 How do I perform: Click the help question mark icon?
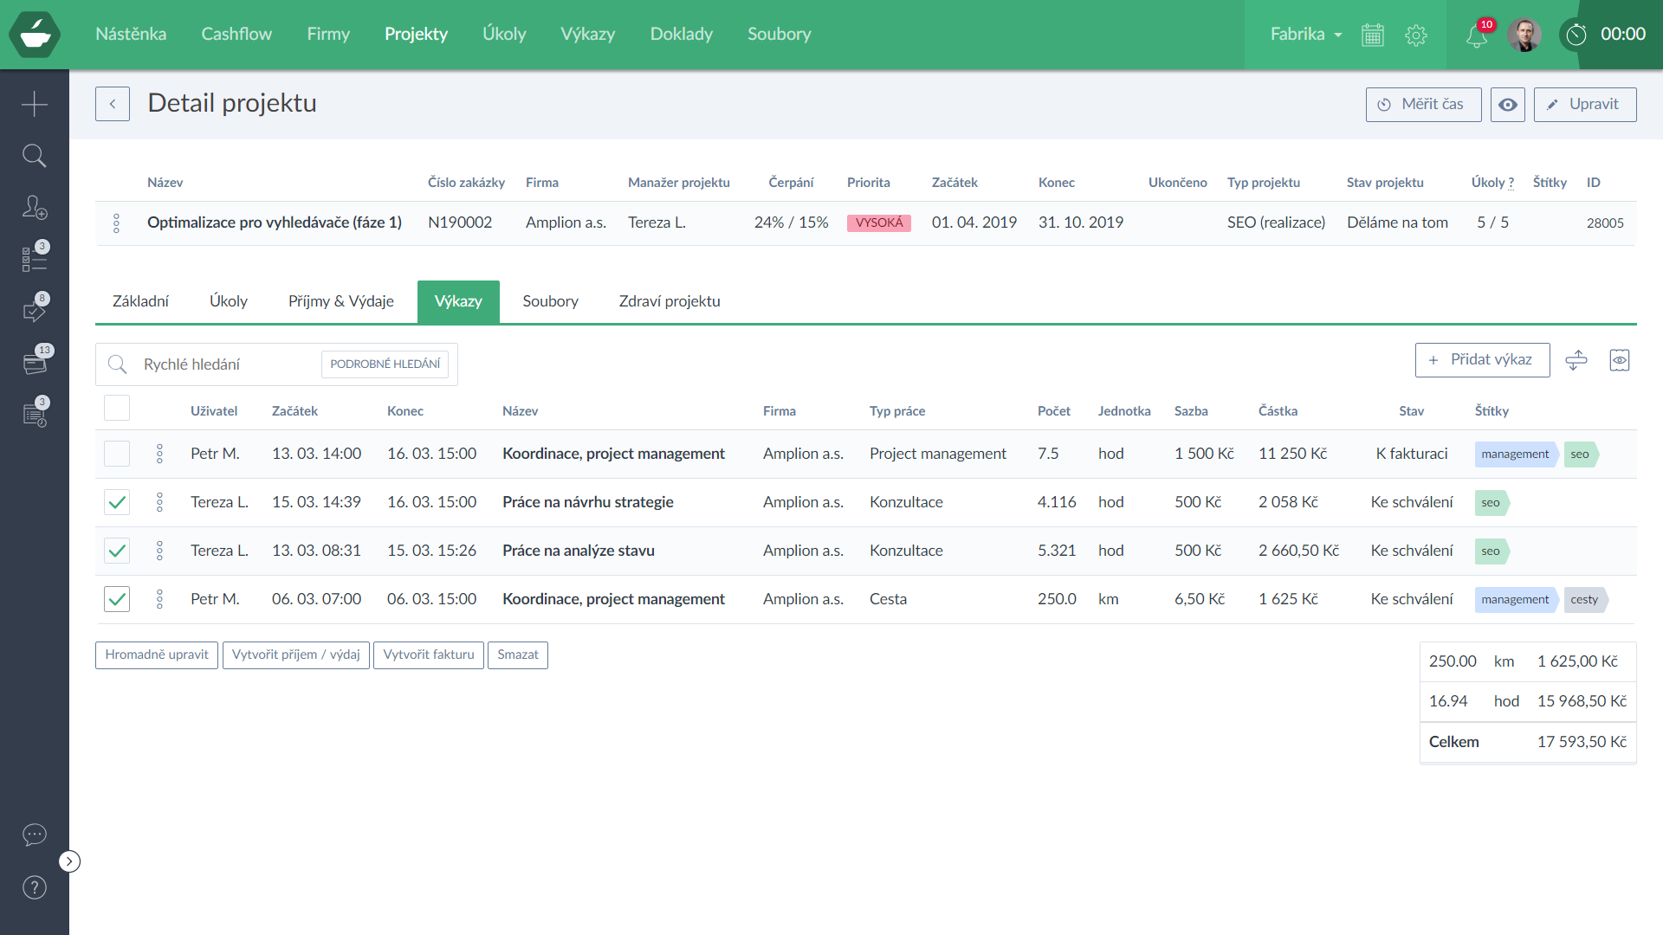click(35, 887)
